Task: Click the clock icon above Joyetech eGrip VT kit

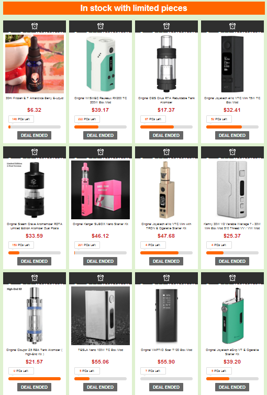Action: point(232,278)
